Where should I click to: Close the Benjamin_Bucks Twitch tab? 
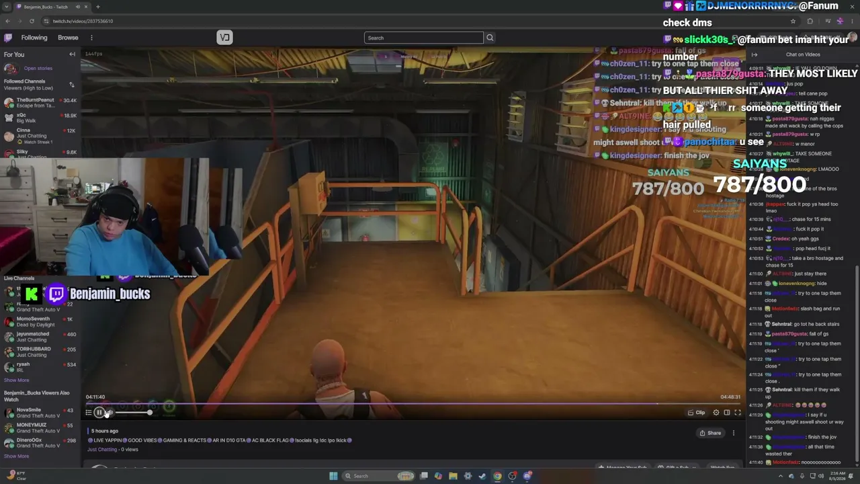(x=87, y=7)
